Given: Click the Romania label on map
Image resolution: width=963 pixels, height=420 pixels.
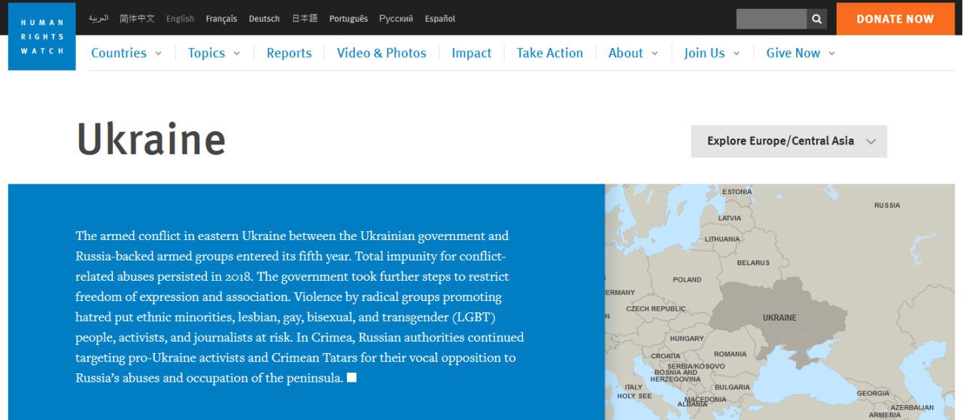Looking at the screenshot, I should (731, 354).
